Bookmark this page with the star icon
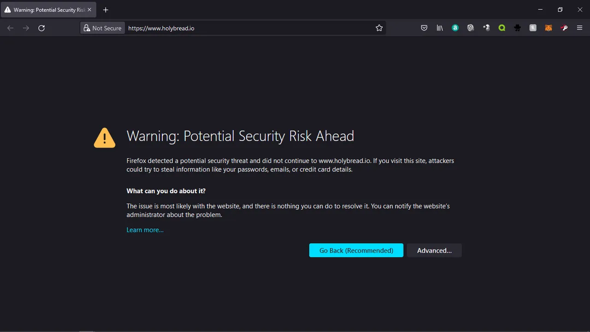The width and height of the screenshot is (590, 332). pyautogui.click(x=379, y=28)
